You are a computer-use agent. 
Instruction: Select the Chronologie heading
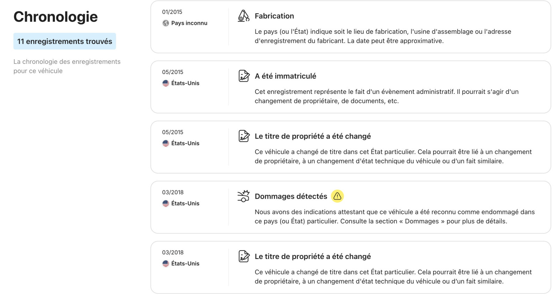pyautogui.click(x=56, y=17)
